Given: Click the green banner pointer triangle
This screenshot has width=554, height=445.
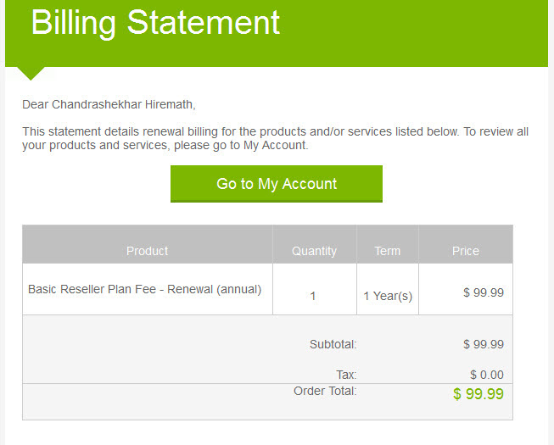Looking at the screenshot, I should coord(31,74).
